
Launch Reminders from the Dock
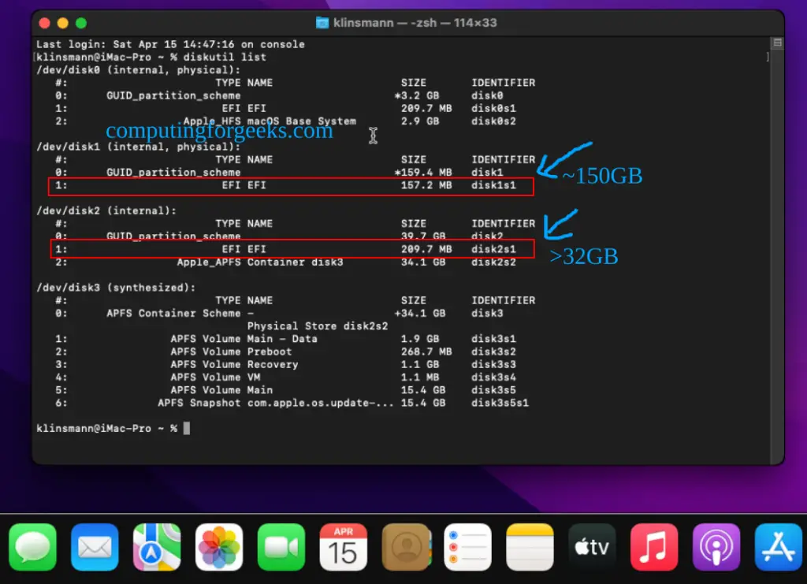pos(468,547)
